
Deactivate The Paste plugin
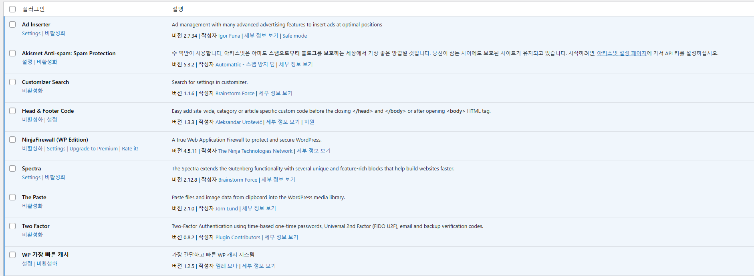point(32,206)
